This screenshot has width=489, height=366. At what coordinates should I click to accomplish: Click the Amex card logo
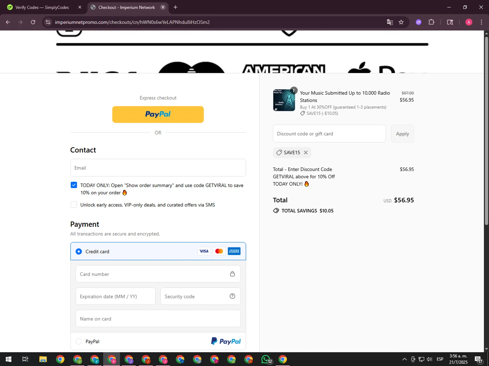click(x=234, y=251)
